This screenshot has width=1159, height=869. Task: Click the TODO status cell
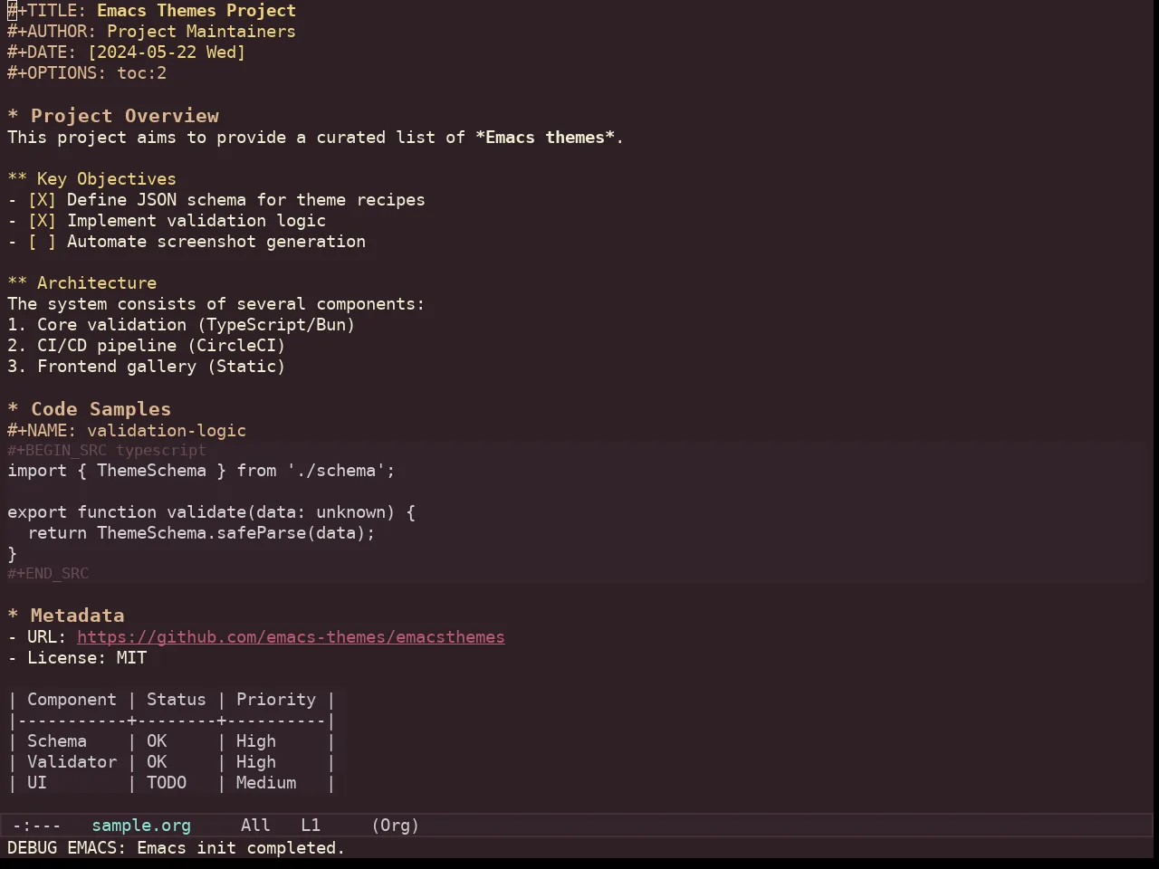point(167,783)
